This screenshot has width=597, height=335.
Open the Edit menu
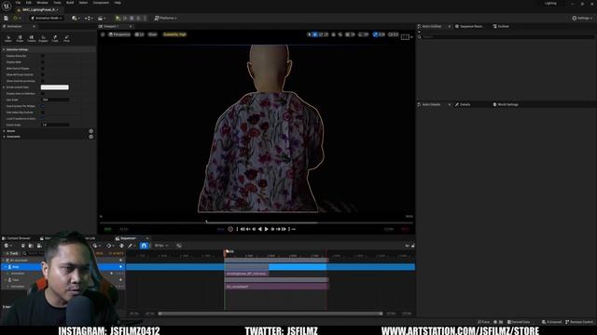[29, 3]
